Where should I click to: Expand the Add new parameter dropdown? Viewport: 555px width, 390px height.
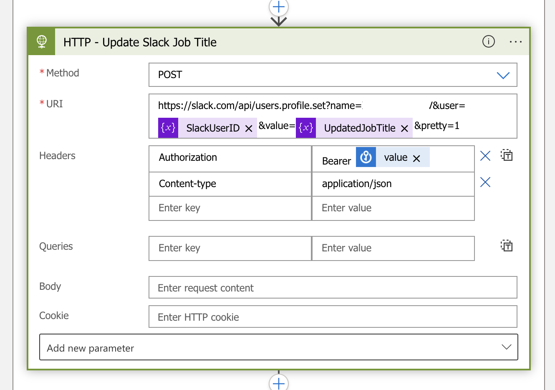click(x=278, y=347)
